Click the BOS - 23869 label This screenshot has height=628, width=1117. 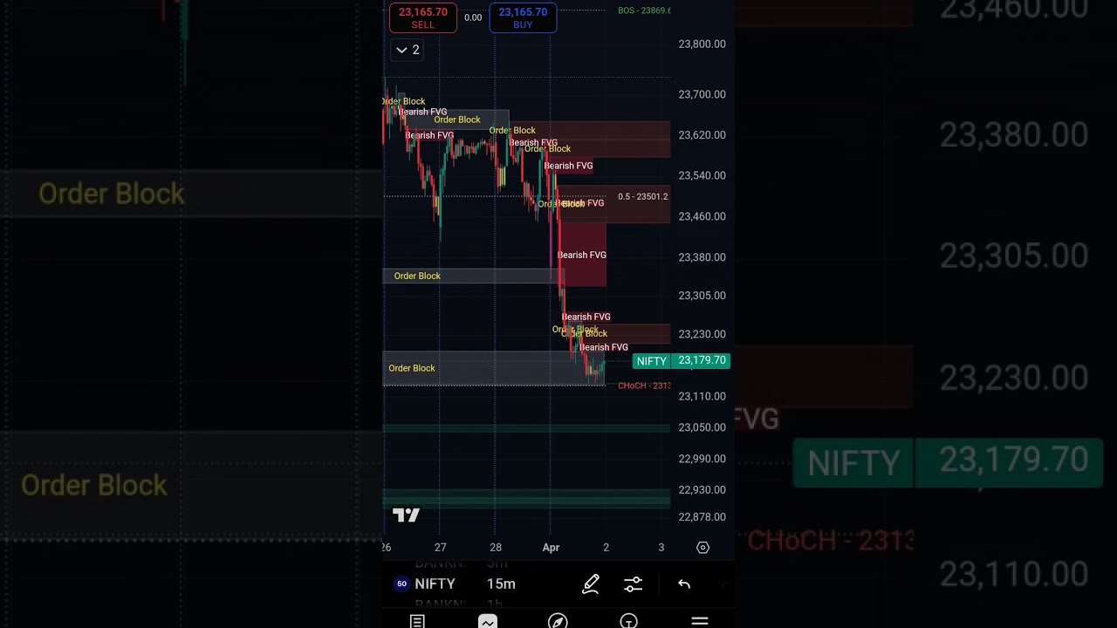[644, 10]
